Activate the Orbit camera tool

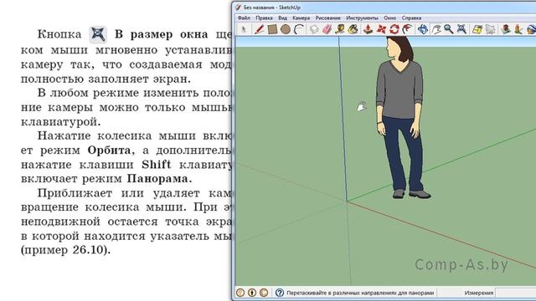click(x=423, y=29)
